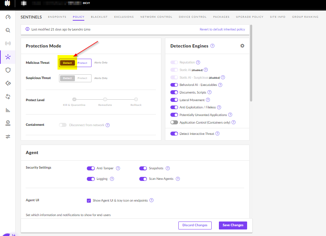Click Save Changes button
This screenshot has width=326, height=236.
(x=233, y=225)
